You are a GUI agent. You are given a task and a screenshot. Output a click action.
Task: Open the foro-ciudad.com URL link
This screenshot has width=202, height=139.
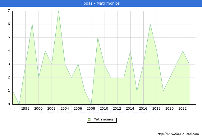(x=178, y=134)
